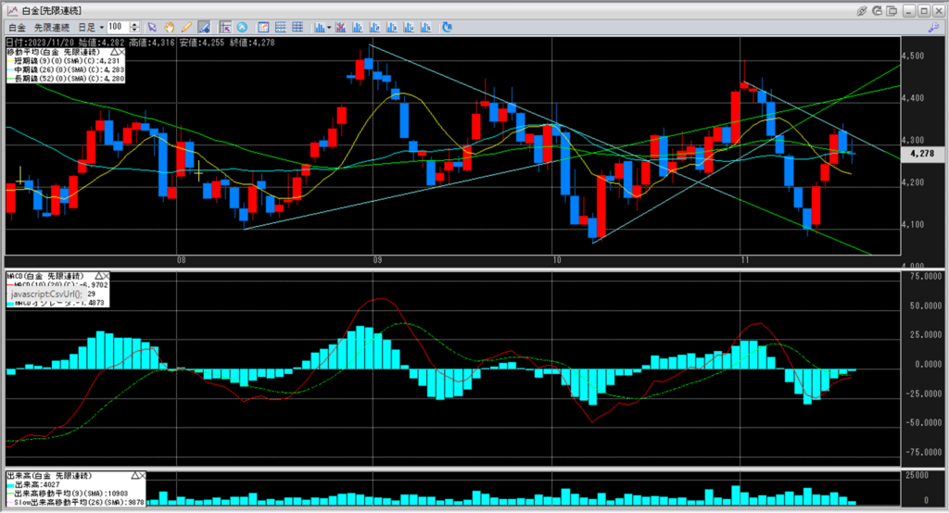Click the 白金 commodity label in toolbar
The height and width of the screenshot is (513, 949).
point(17,27)
